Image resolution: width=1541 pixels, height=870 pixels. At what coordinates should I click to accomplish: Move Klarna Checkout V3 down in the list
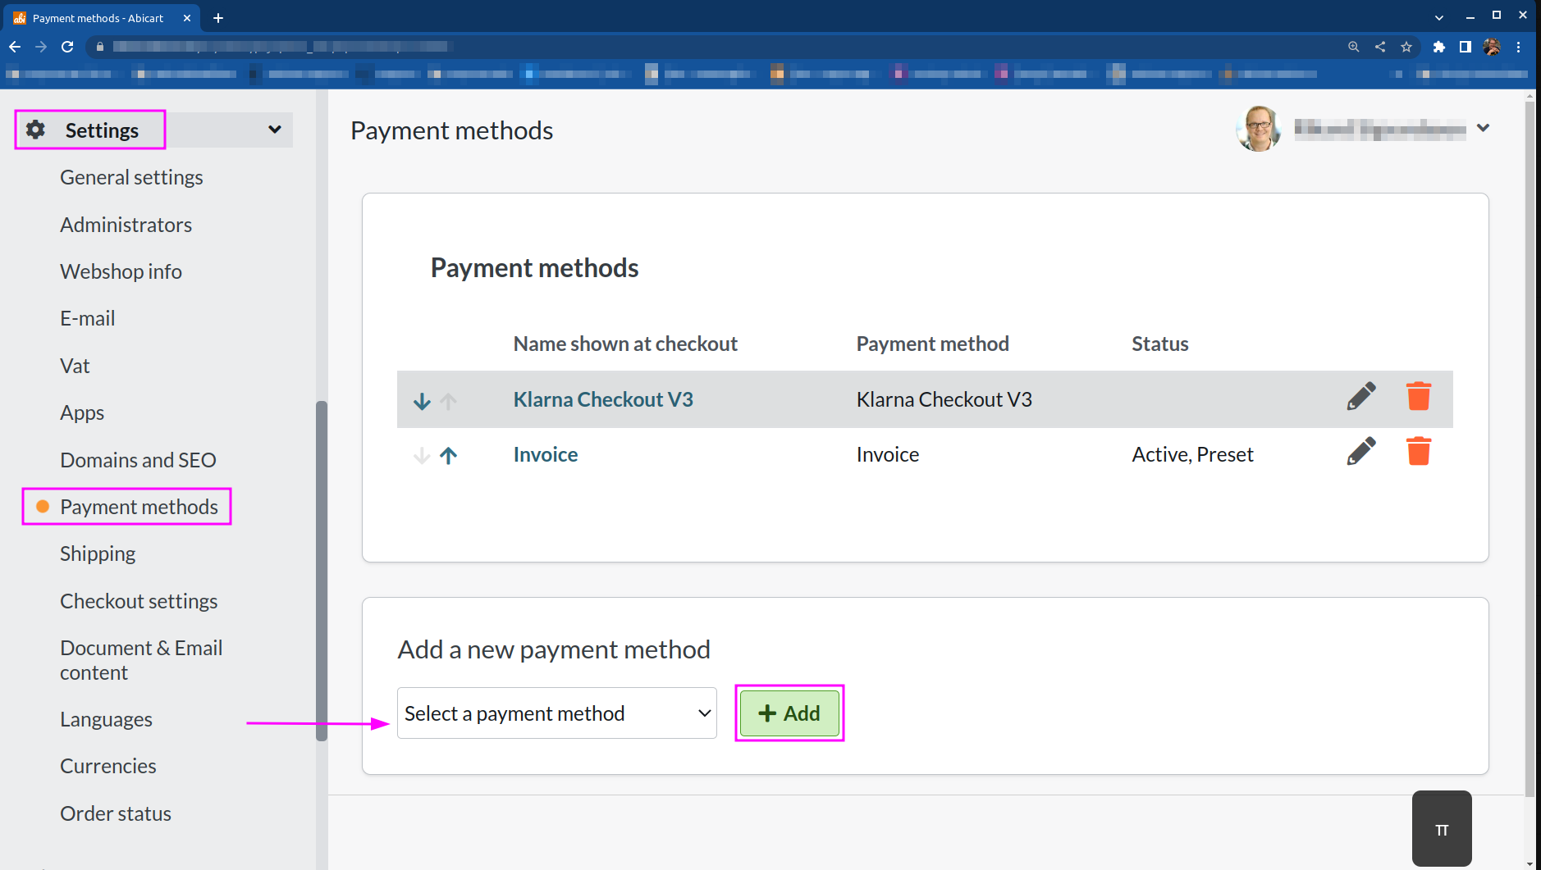[422, 401]
